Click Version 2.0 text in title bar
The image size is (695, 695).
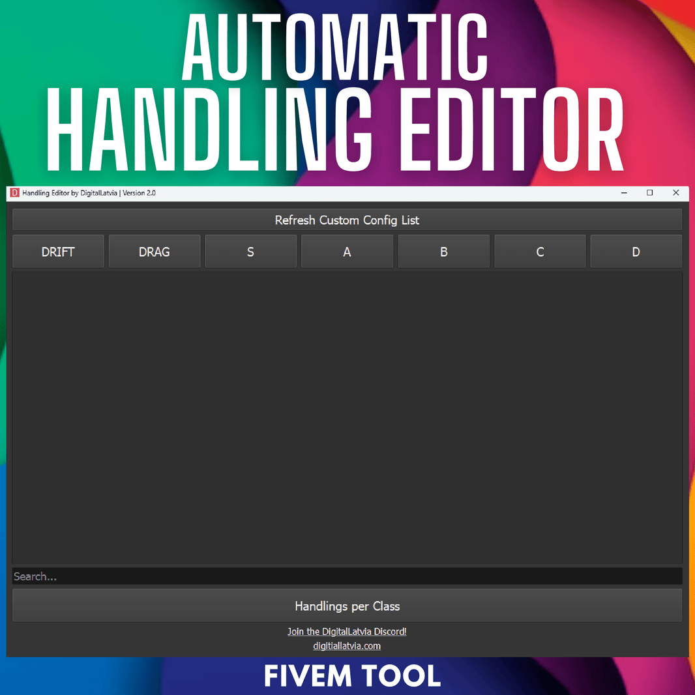tap(139, 193)
